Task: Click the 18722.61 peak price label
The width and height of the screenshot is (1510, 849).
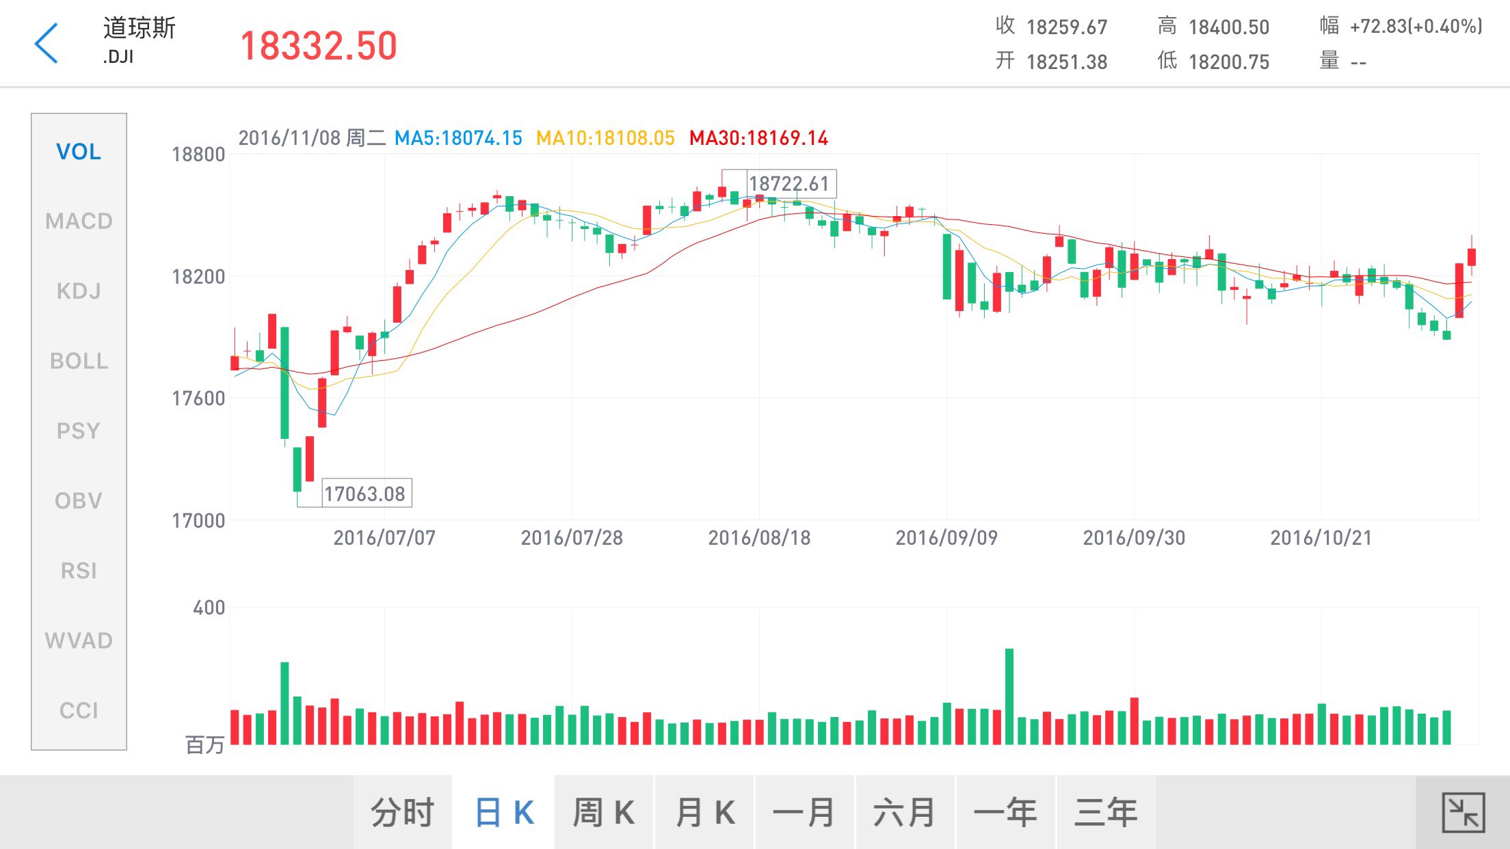Action: click(790, 184)
